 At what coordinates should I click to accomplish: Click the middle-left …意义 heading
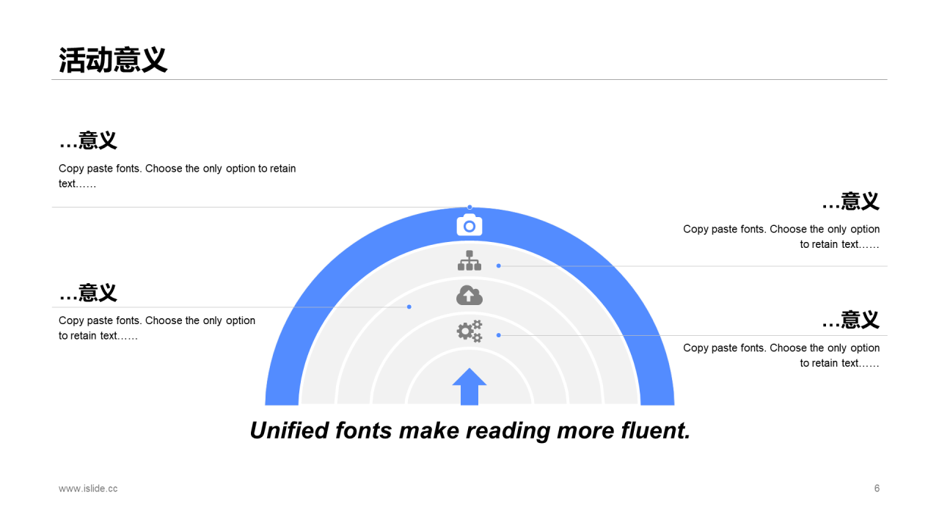88,293
